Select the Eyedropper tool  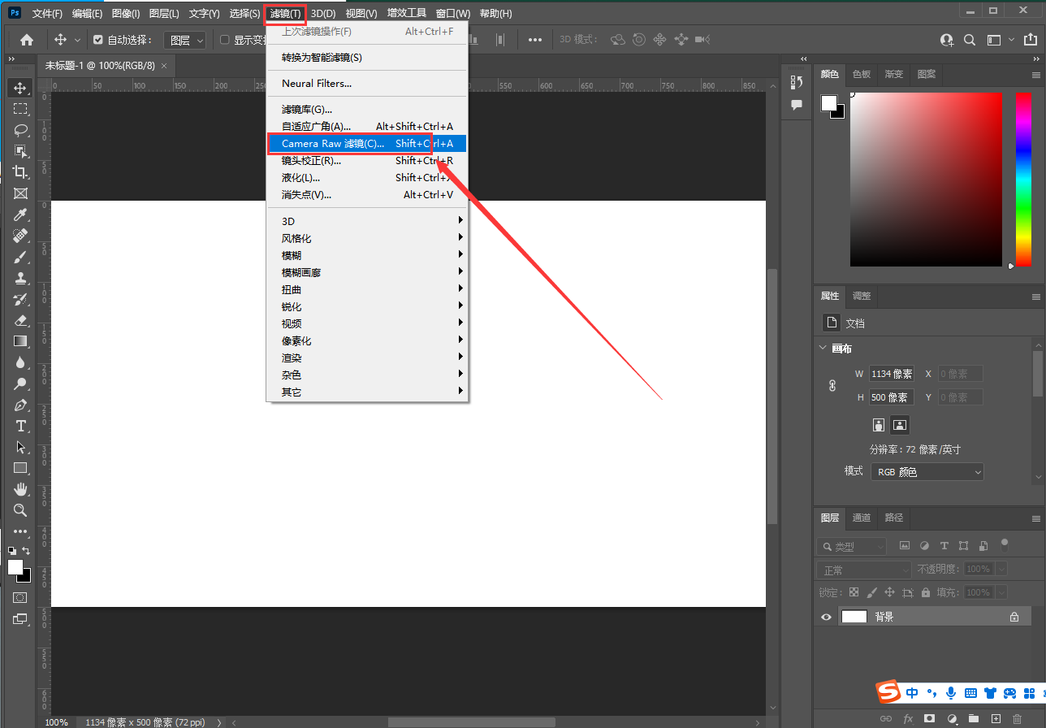pyautogui.click(x=20, y=214)
